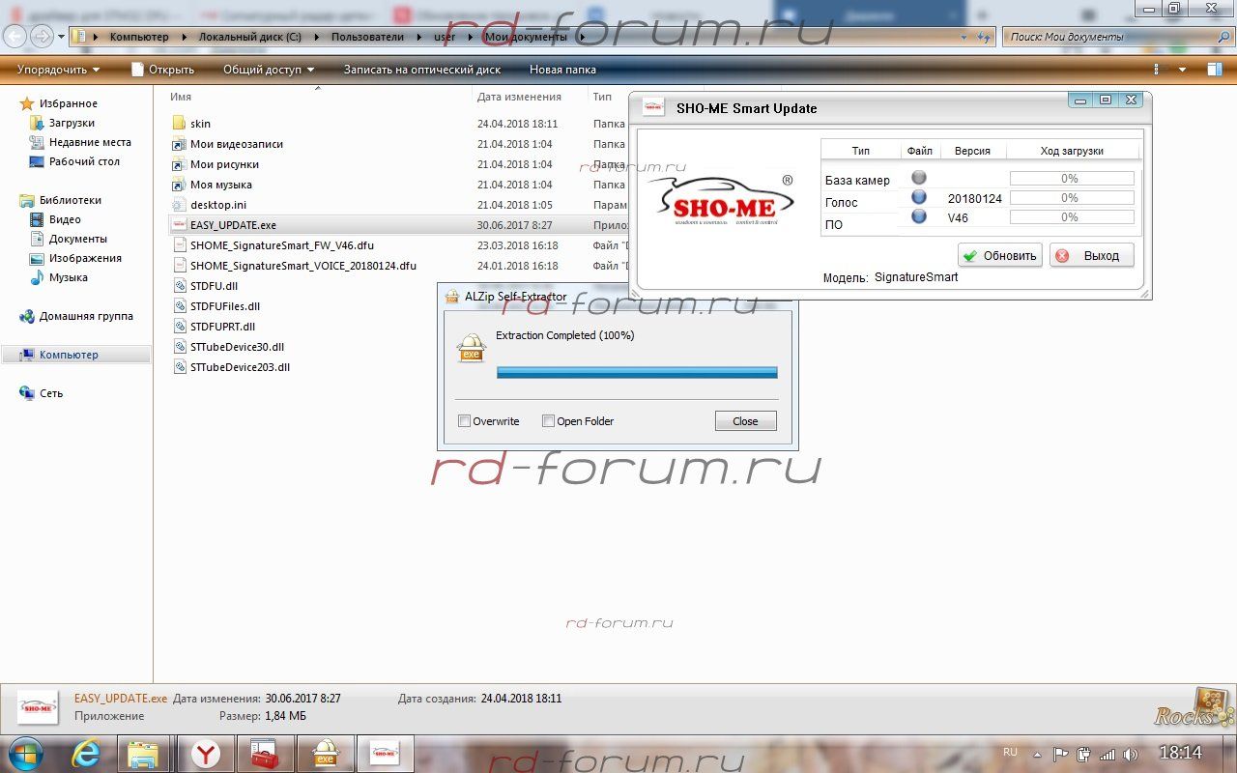Select the EASY_UPDATE.exe file icon

[x=178, y=225]
